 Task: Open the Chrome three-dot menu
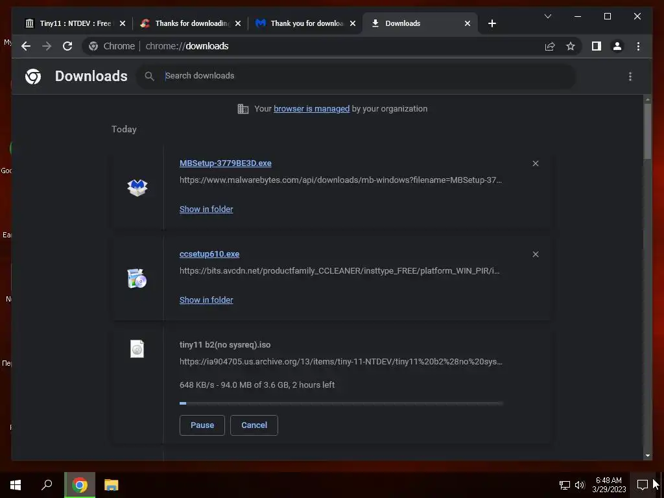coord(638,46)
